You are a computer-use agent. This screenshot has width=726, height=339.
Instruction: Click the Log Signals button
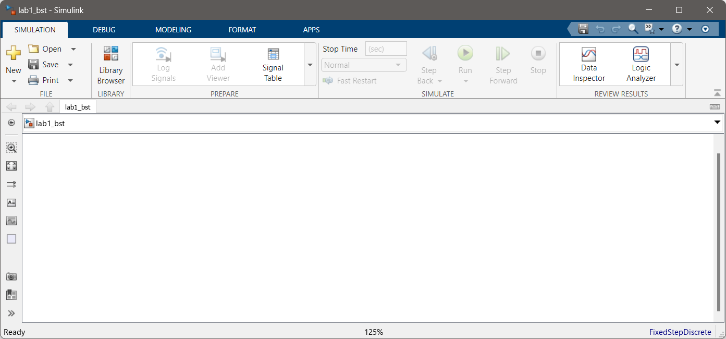(164, 65)
